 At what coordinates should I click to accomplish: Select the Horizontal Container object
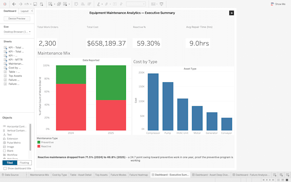(15, 126)
